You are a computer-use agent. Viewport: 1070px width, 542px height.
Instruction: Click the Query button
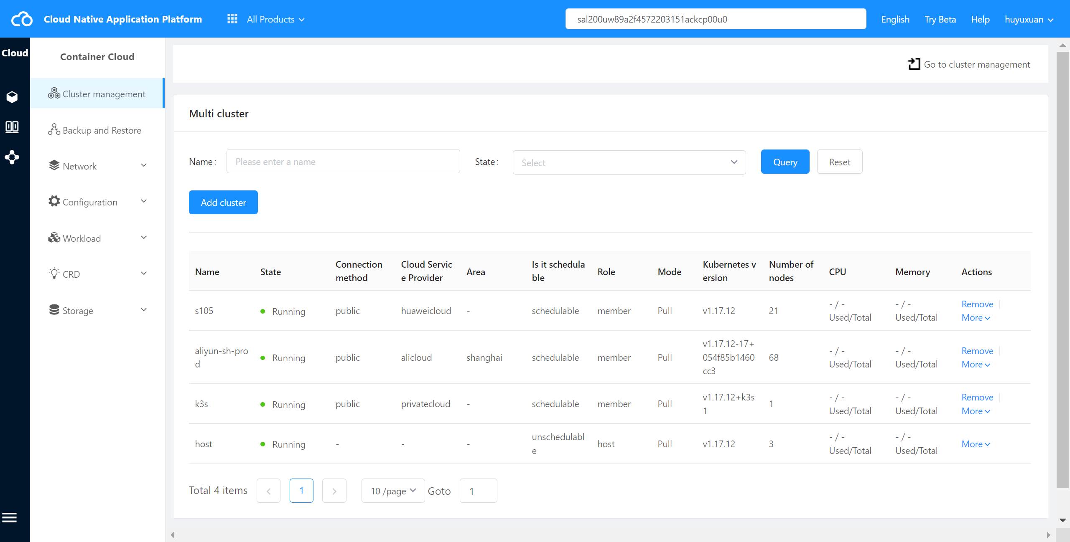(785, 162)
